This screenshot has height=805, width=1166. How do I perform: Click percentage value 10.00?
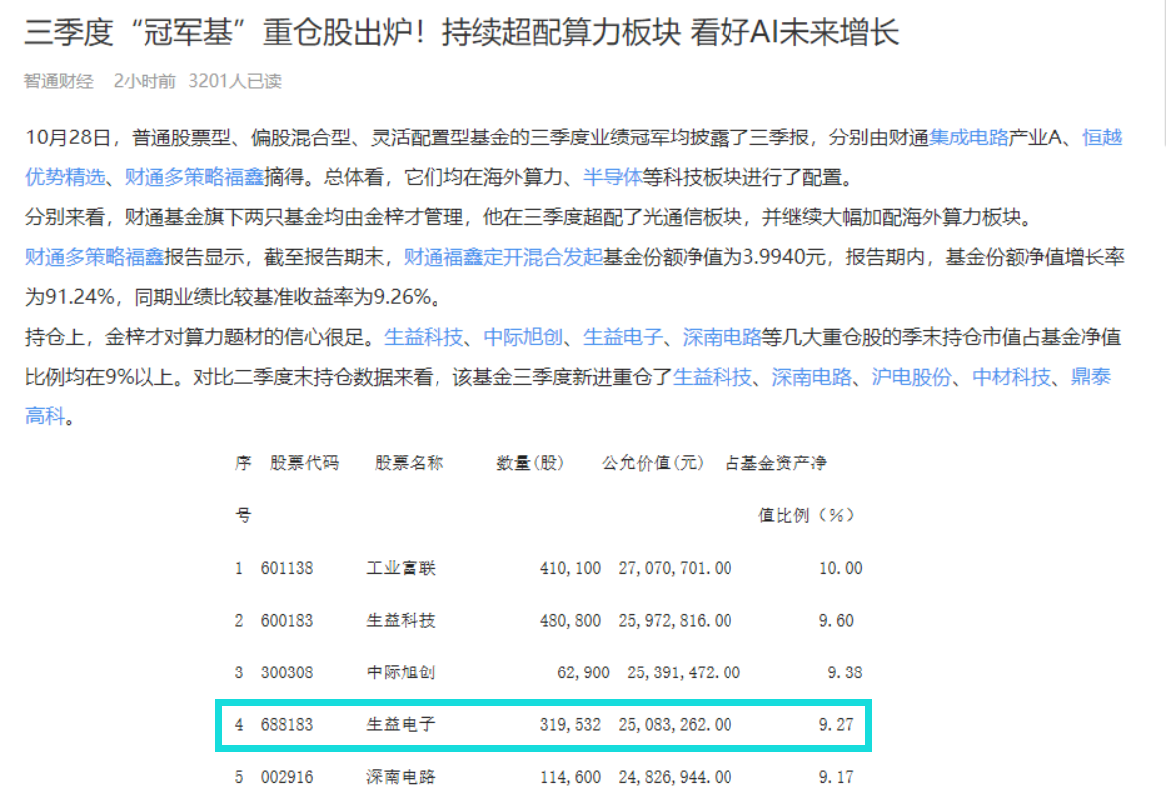[x=841, y=569]
